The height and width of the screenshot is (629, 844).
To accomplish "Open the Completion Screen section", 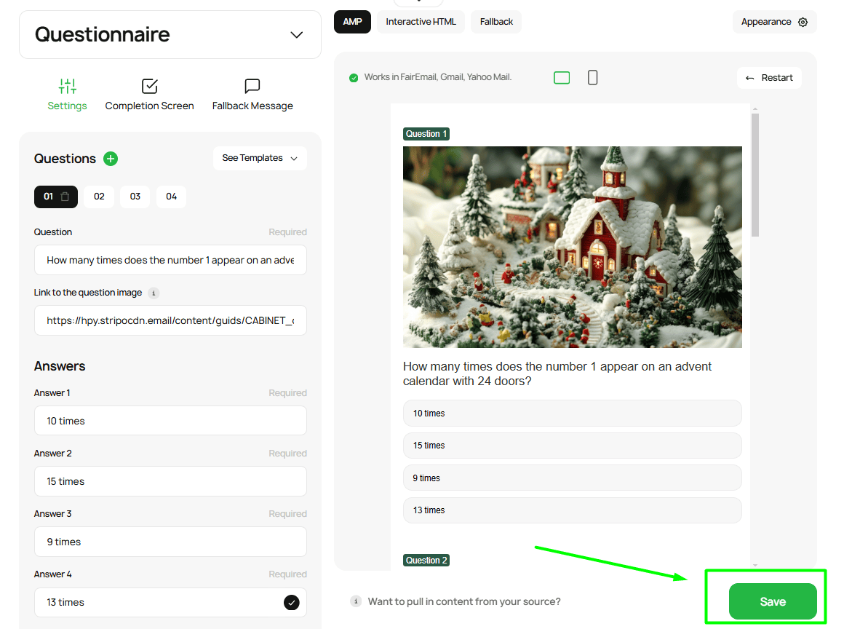I will (x=149, y=95).
